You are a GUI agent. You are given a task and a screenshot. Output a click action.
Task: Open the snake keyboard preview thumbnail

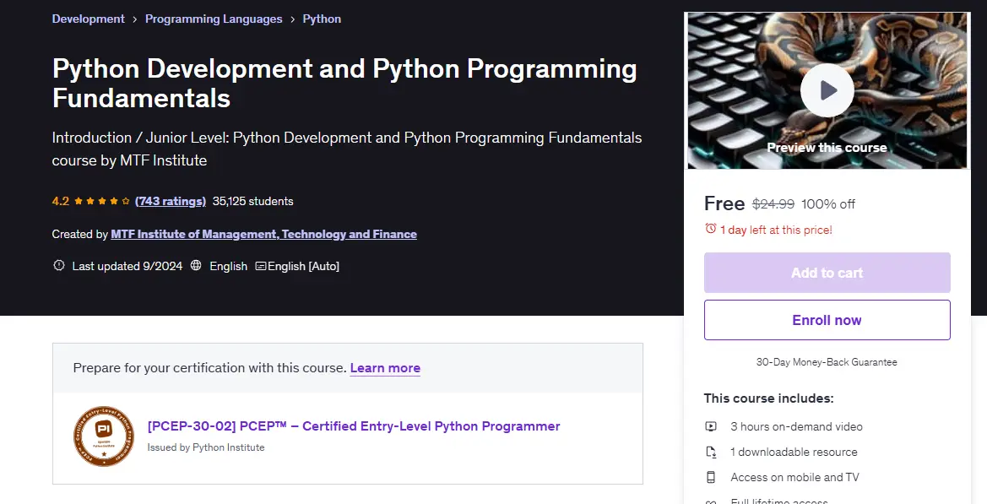tap(827, 90)
